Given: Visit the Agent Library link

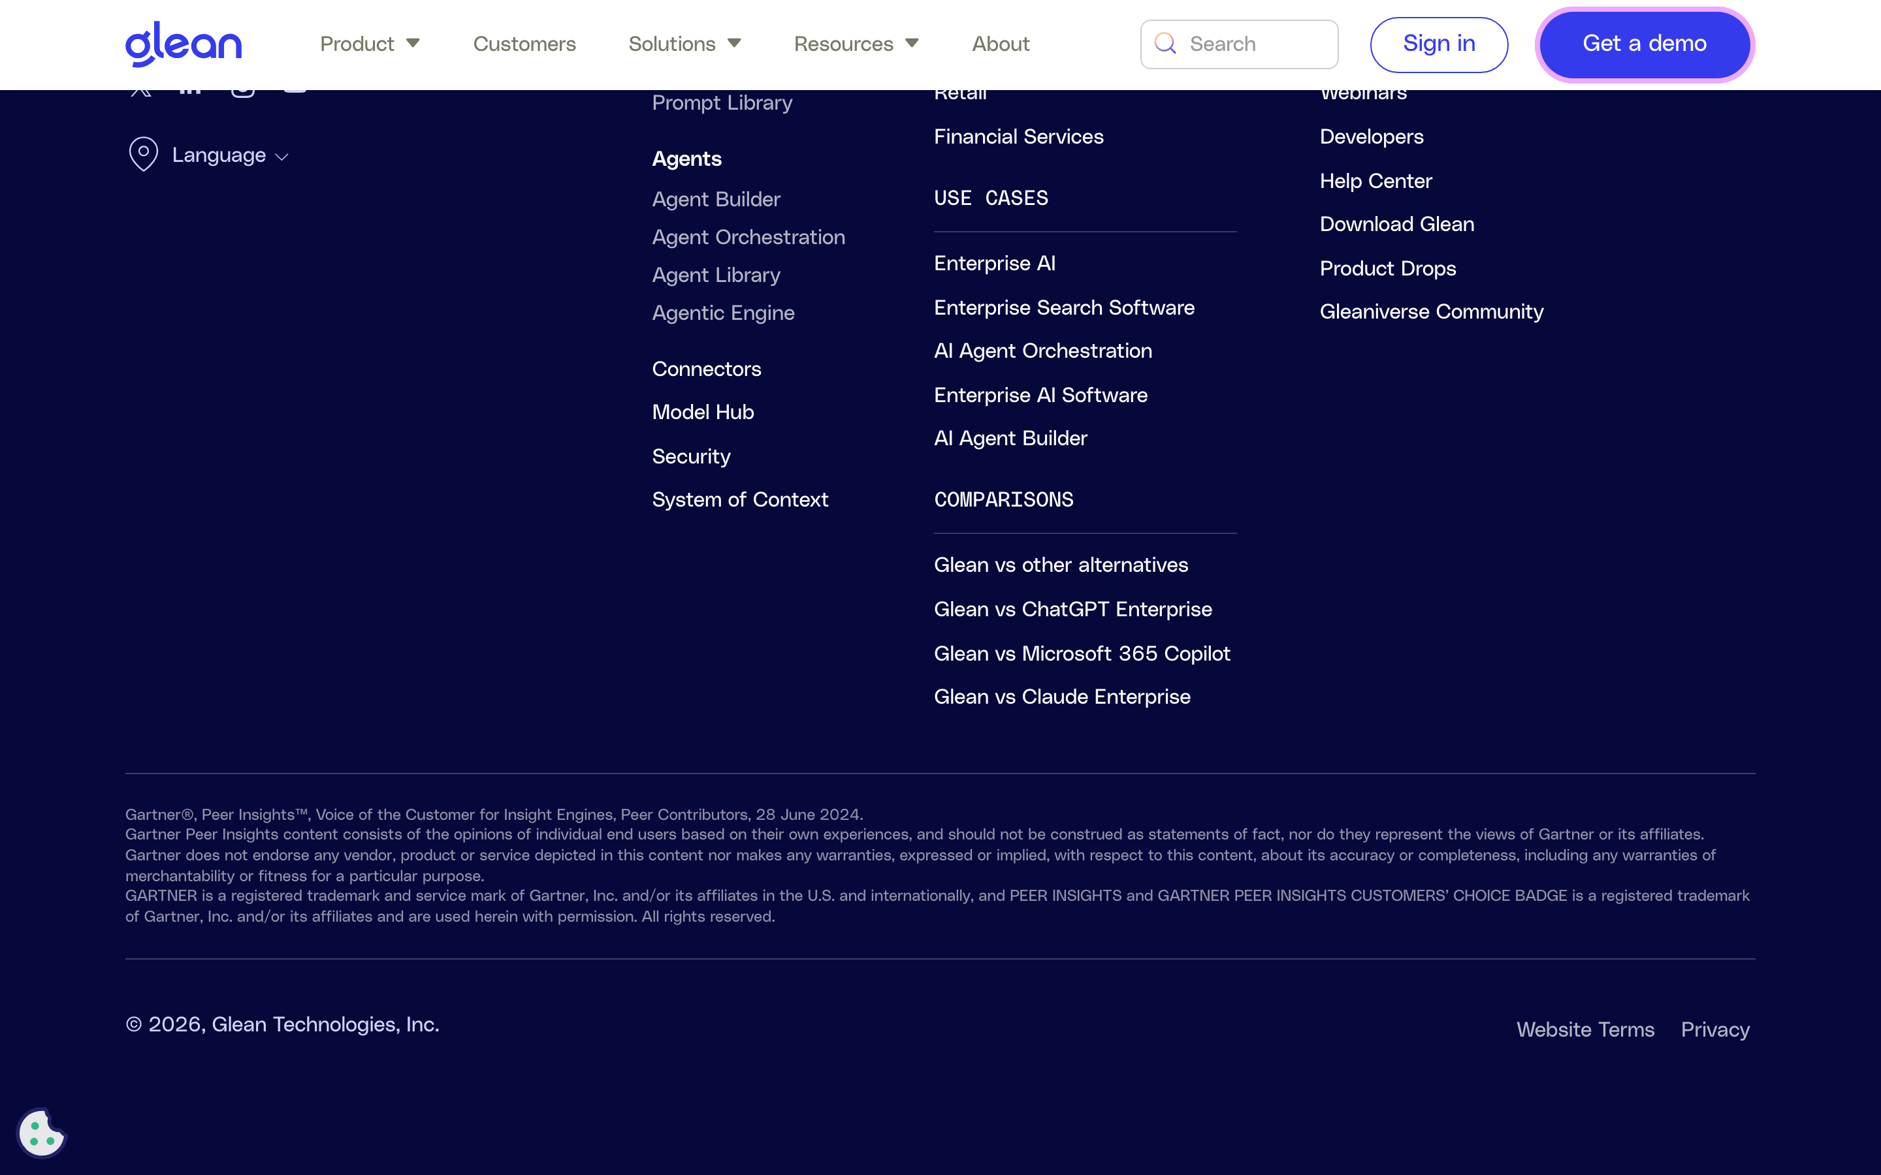Looking at the screenshot, I should [716, 275].
